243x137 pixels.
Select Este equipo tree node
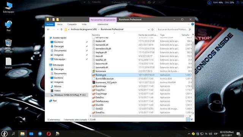58,65
